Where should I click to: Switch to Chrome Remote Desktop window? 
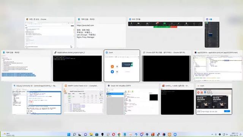tap(166, 66)
